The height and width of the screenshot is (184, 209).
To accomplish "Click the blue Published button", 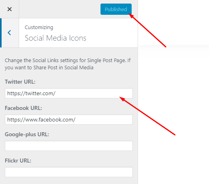I will pos(116,9).
